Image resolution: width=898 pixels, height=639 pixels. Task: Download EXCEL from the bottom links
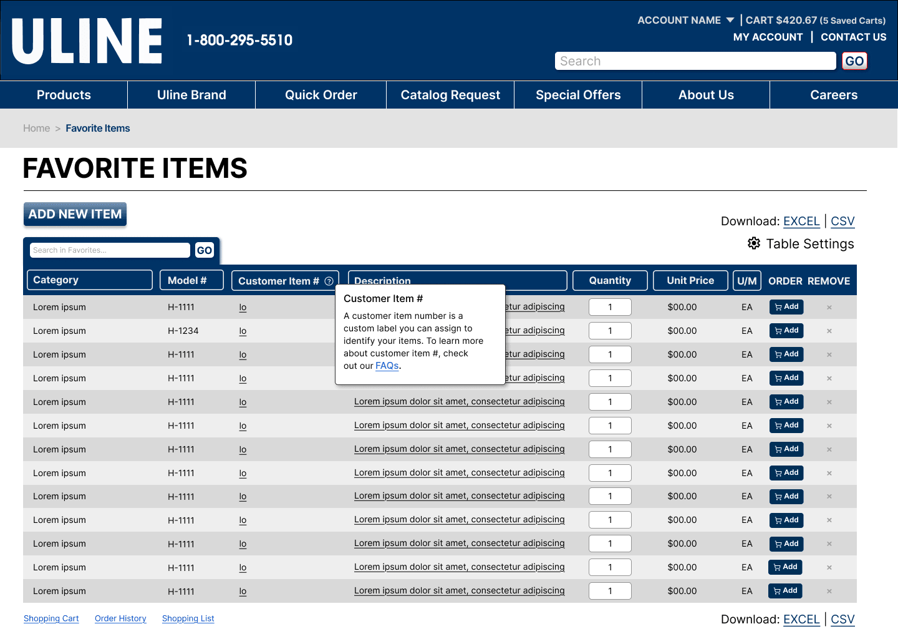click(801, 620)
